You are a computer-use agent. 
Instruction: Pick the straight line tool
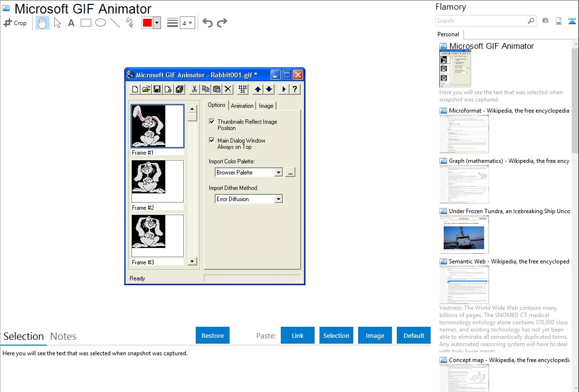pyautogui.click(x=115, y=23)
